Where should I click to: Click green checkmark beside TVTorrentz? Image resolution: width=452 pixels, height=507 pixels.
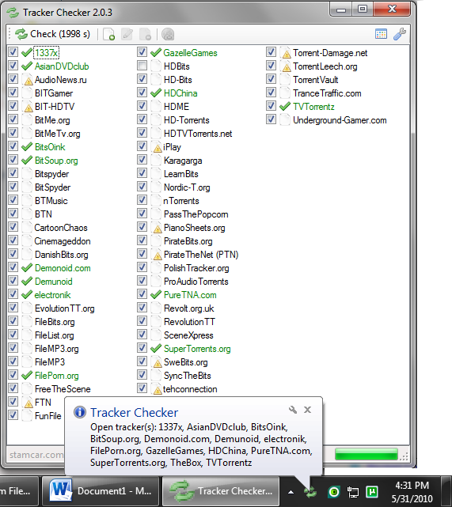[x=285, y=106]
